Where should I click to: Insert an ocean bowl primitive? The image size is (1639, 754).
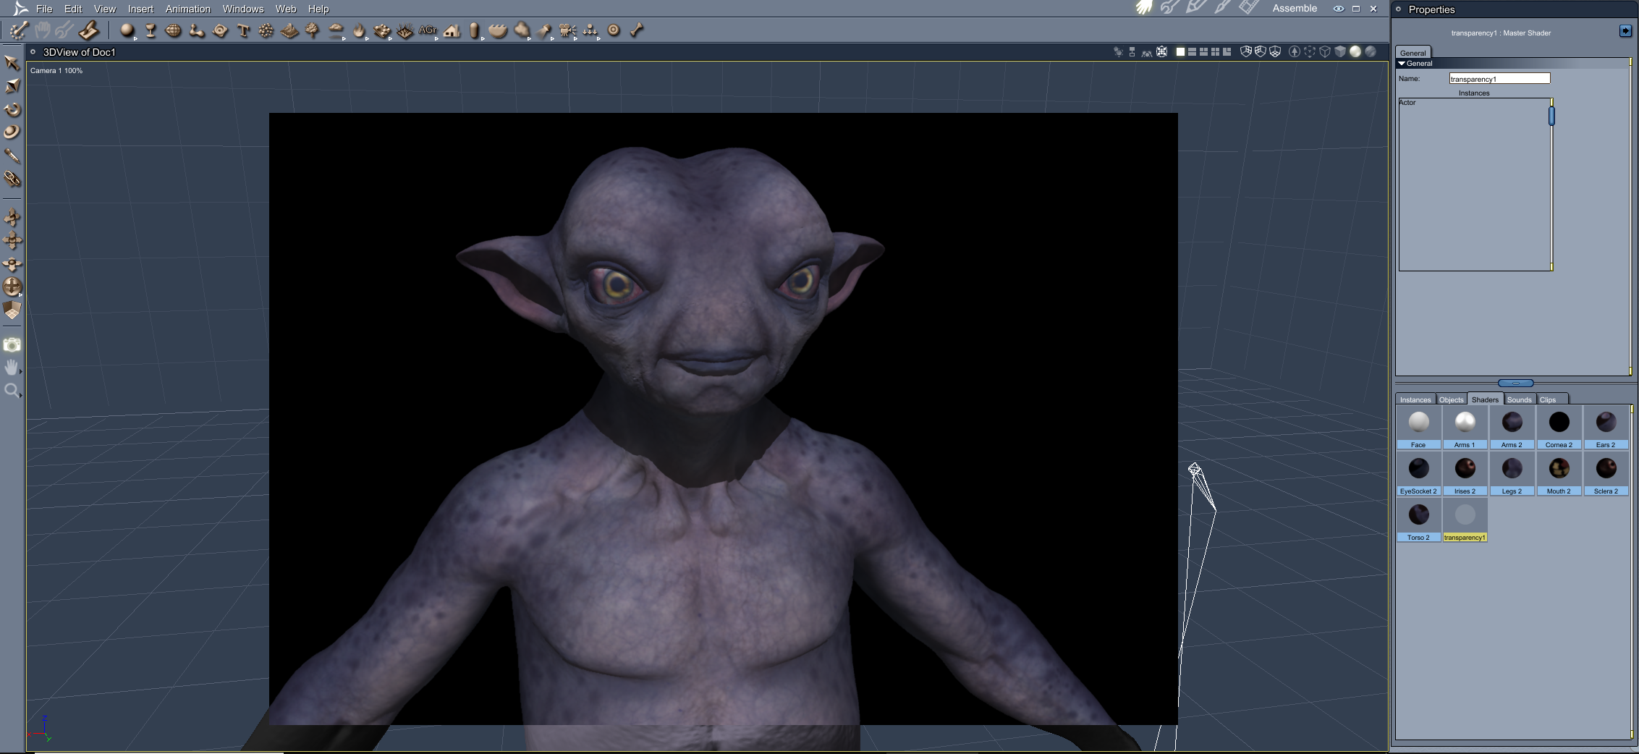coord(498,30)
